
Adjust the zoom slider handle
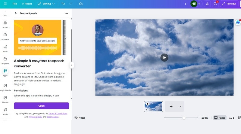coord(184,118)
